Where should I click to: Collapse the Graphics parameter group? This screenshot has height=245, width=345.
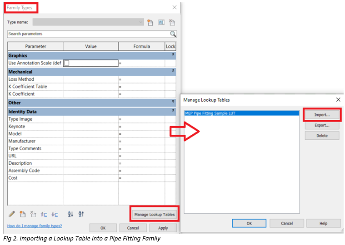click(173, 55)
